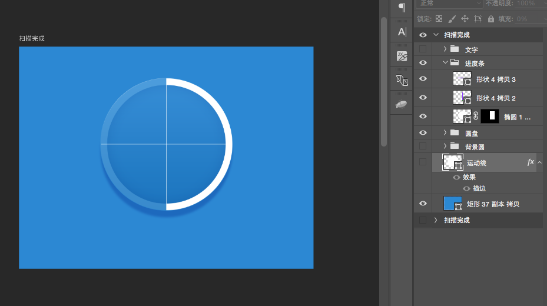The width and height of the screenshot is (547, 306).
Task: Show the 背景圆 group
Action: pos(422,146)
